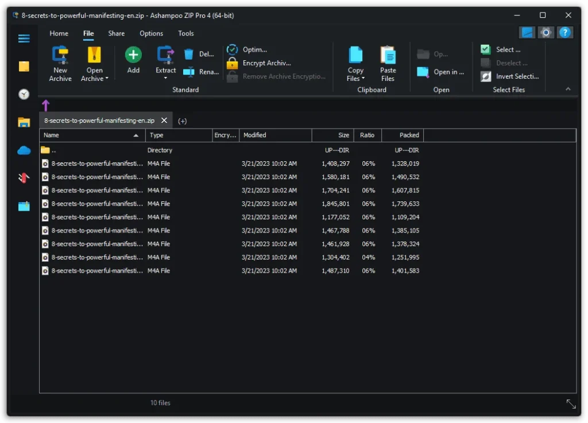Click the '10 files' status text
Viewport: 588px width, 423px height.
(x=161, y=403)
